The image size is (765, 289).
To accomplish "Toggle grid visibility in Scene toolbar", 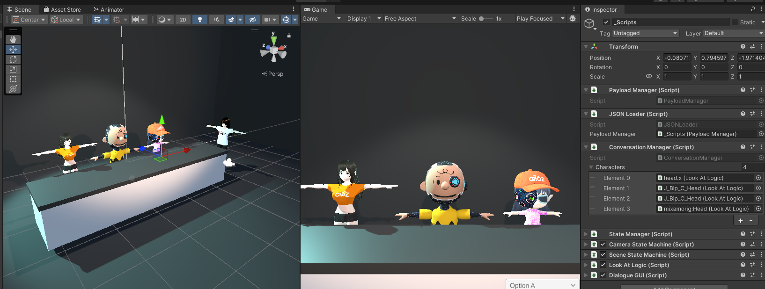I will click(97, 20).
